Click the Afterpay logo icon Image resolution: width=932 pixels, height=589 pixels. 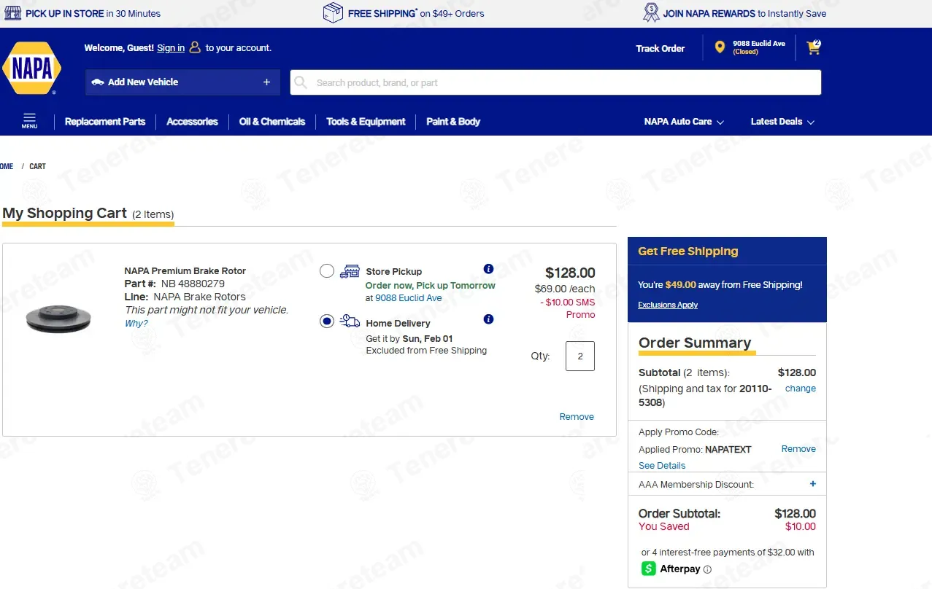(649, 569)
